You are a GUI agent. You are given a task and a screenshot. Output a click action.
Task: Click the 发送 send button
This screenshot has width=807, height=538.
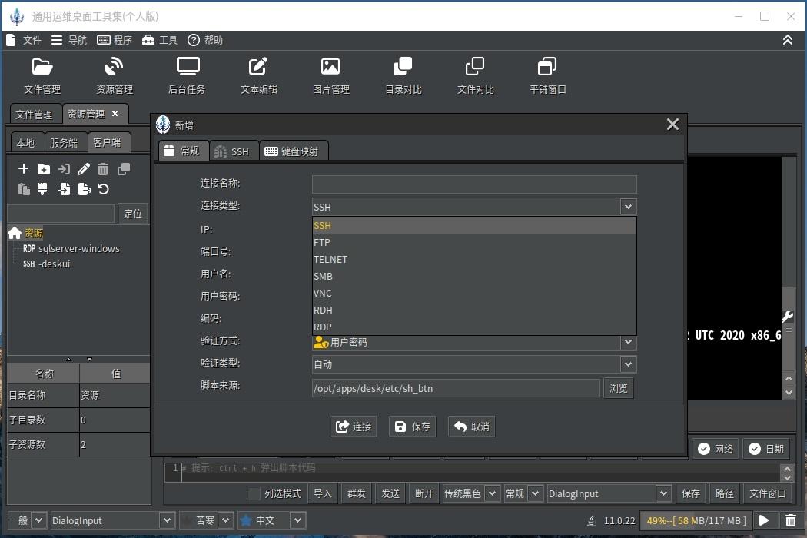point(390,493)
